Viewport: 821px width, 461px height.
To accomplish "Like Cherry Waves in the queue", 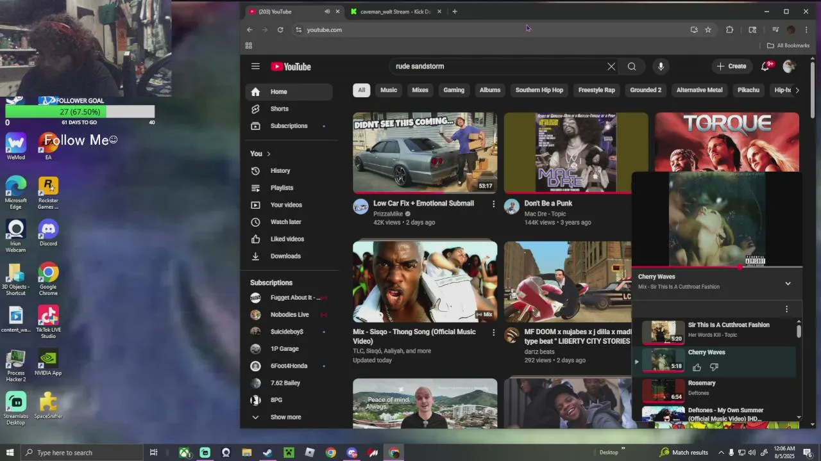I will click(x=697, y=367).
